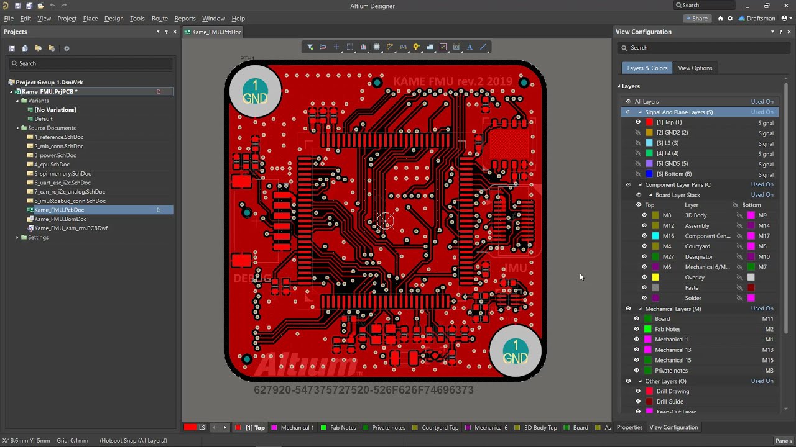This screenshot has width=796, height=447.
Task: Collapse Signal And Plane Layers group
Action: click(x=640, y=112)
